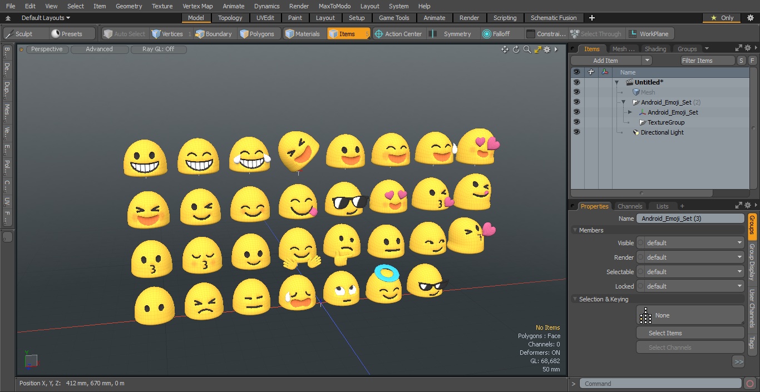Image resolution: width=760 pixels, height=392 pixels.
Task: Collapse the Selection & Keying section
Action: coord(575,299)
